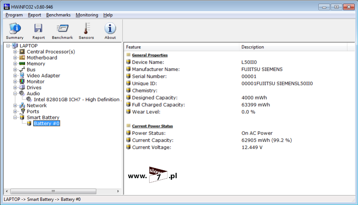The image size is (358, 205).
Task: Click battery icon beside Device Name
Action: point(128,62)
